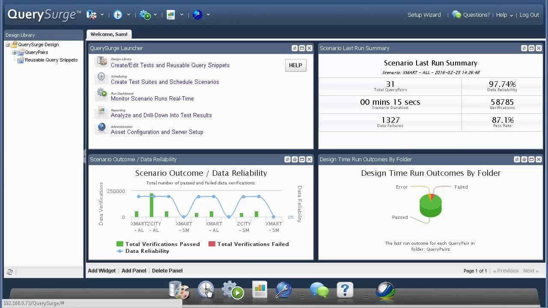Select the Welcome, Sam! tab

click(109, 34)
